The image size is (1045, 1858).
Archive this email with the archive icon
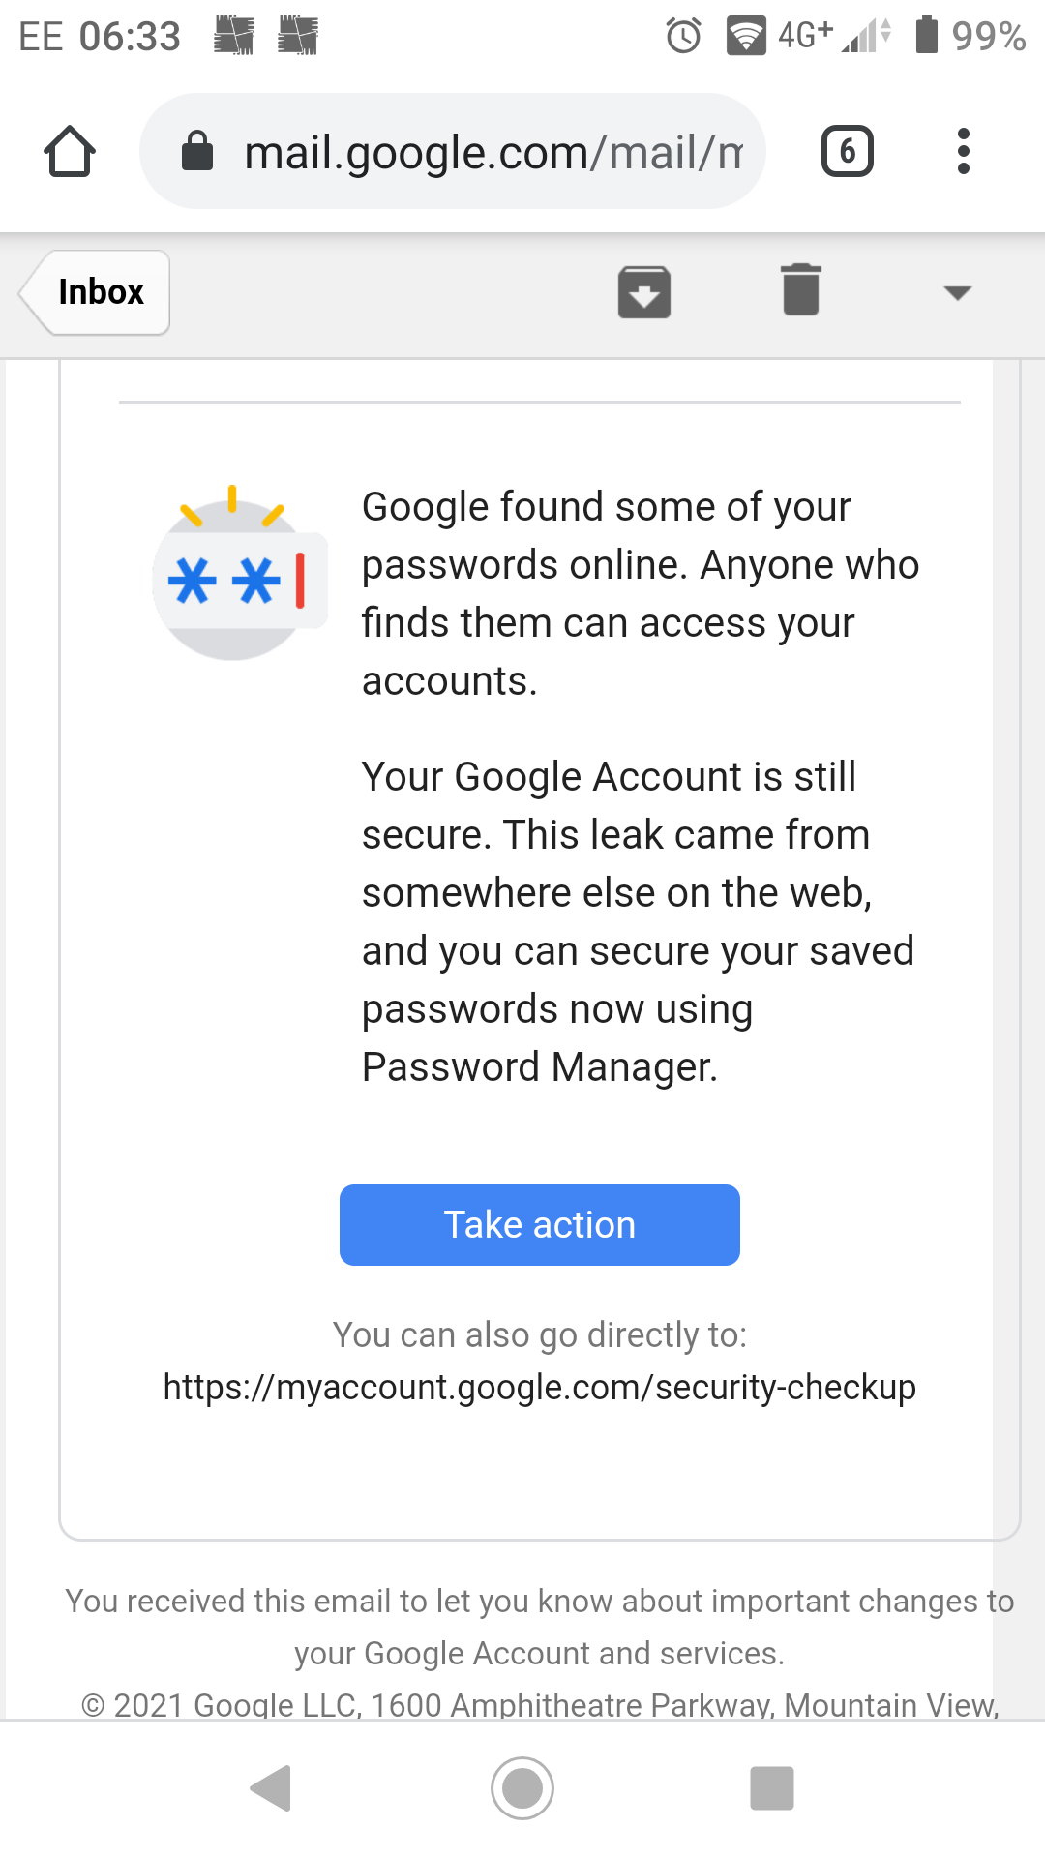coord(644,291)
